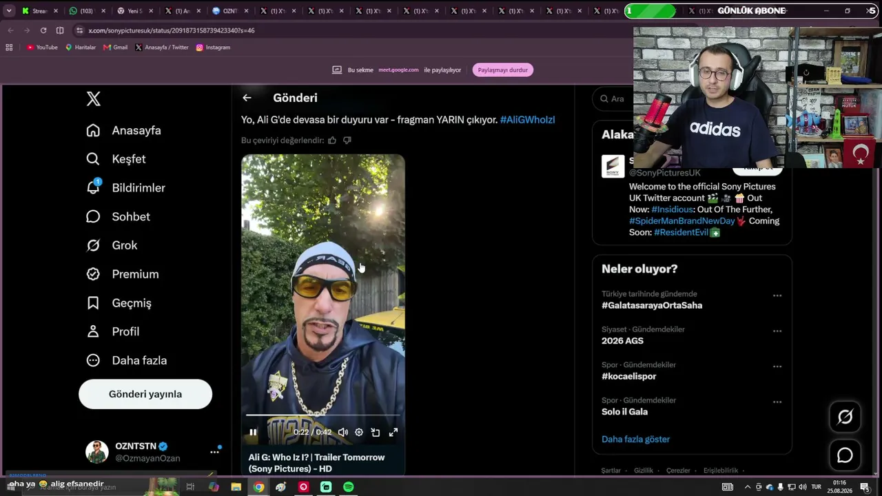The image size is (882, 496).
Task: Click the browser forward arrow
Action: tap(27, 30)
